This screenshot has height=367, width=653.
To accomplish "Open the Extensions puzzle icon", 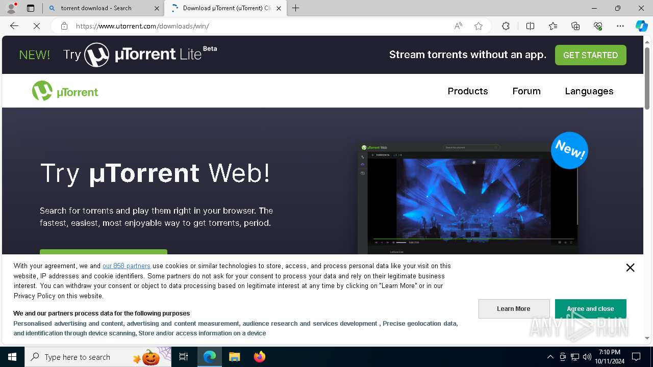I will point(506,26).
